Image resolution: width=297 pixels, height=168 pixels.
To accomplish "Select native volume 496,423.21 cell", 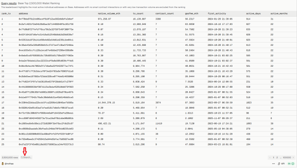I will [104, 123].
